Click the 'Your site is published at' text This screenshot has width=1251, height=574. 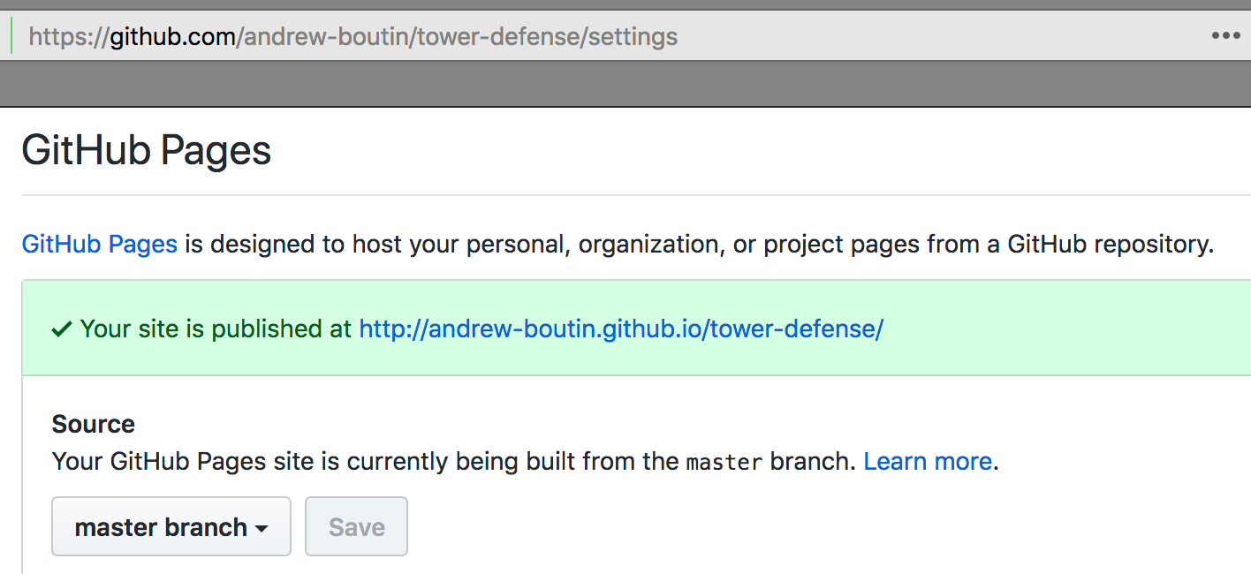[216, 329]
